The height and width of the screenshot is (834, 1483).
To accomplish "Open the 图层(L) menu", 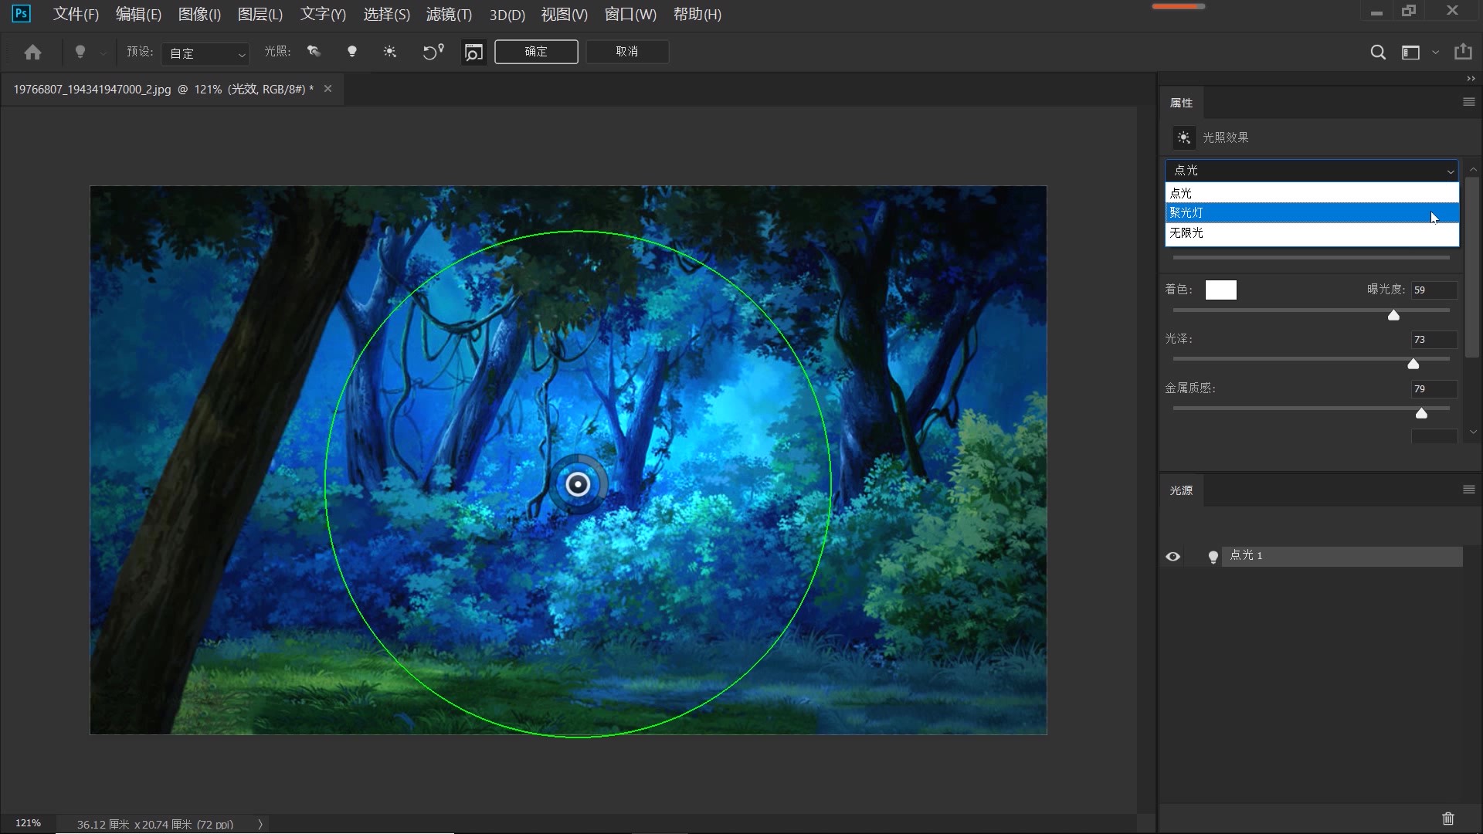I will tap(260, 15).
